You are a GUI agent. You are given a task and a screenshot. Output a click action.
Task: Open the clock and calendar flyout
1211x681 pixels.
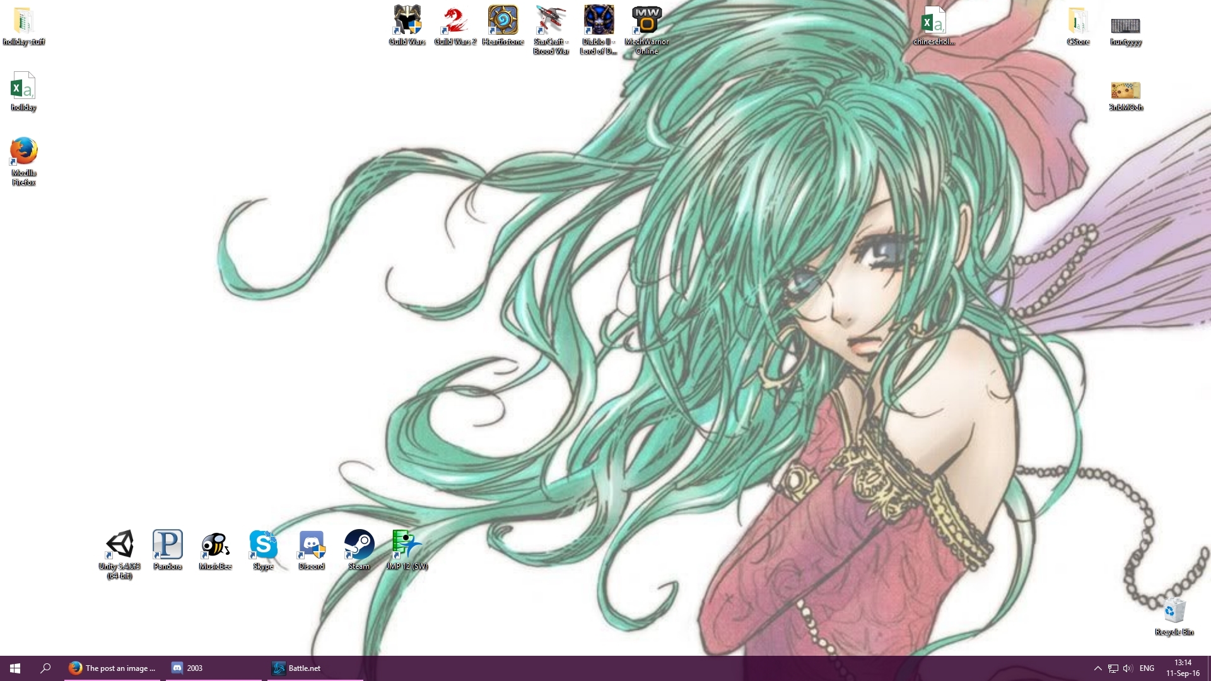point(1183,668)
